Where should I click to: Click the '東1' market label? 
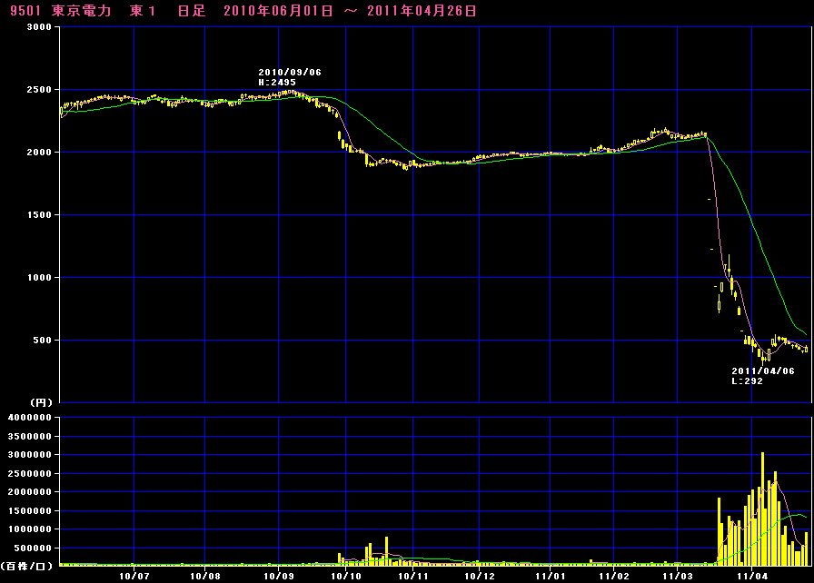143,11
